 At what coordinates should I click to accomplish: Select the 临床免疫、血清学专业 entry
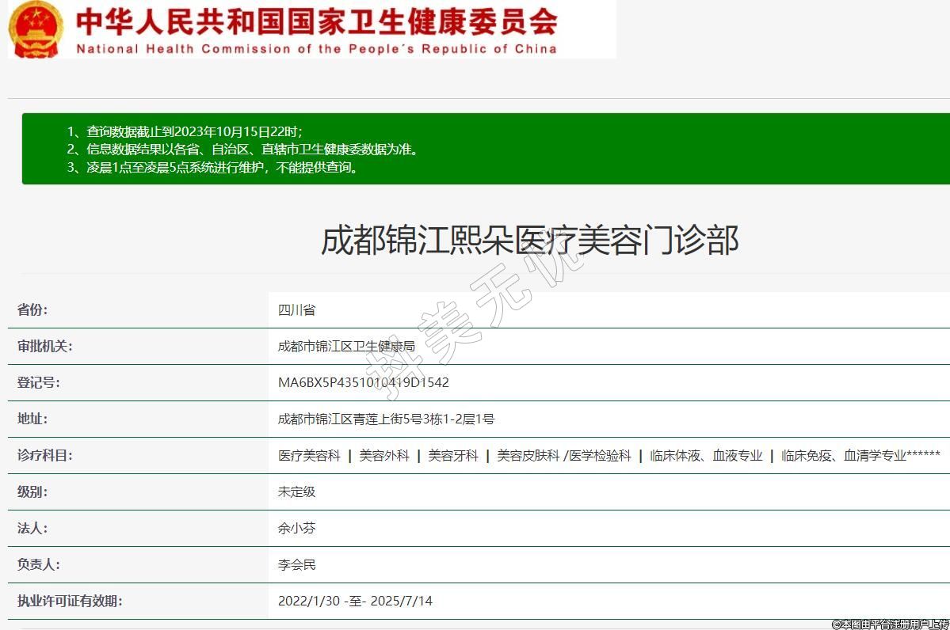tap(844, 455)
